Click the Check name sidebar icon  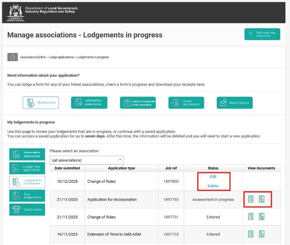point(16,210)
